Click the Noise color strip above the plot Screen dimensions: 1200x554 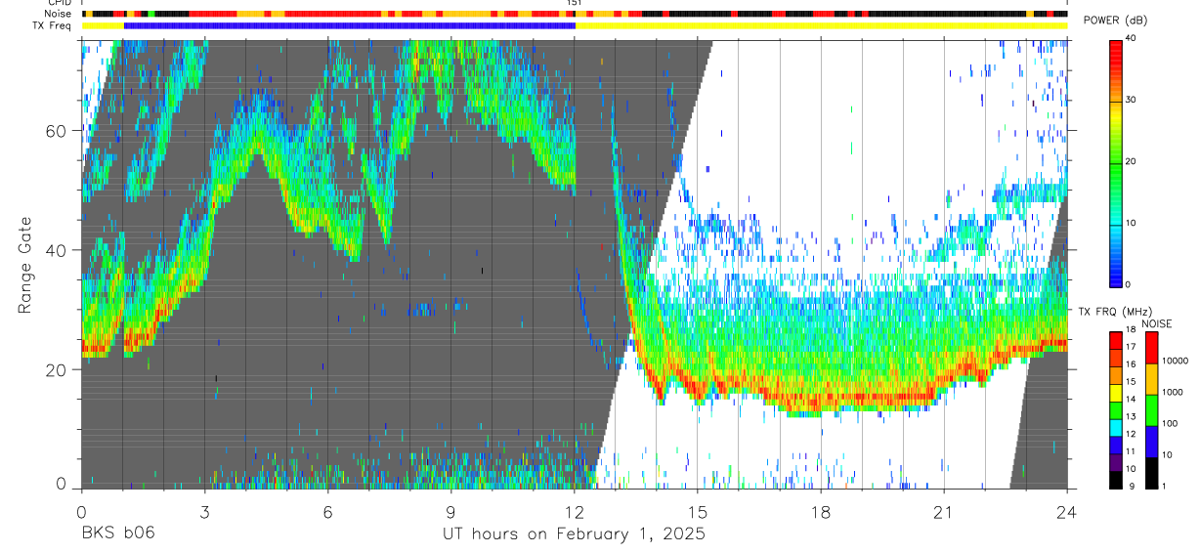[575, 15]
